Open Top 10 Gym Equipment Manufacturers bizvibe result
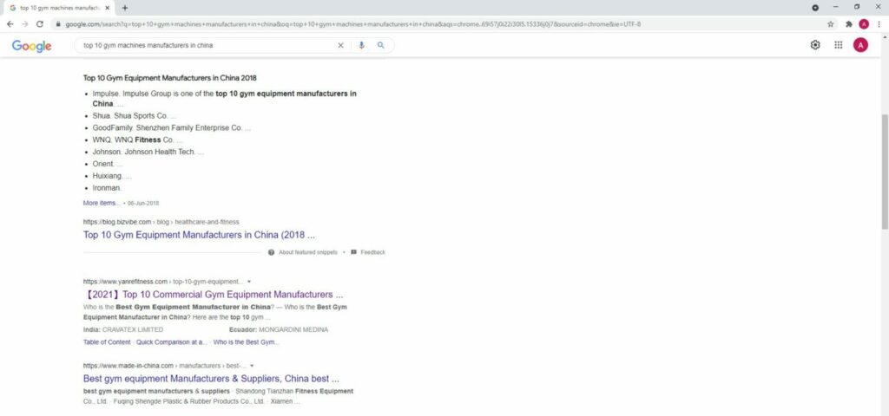This screenshot has width=889, height=416. (199, 235)
